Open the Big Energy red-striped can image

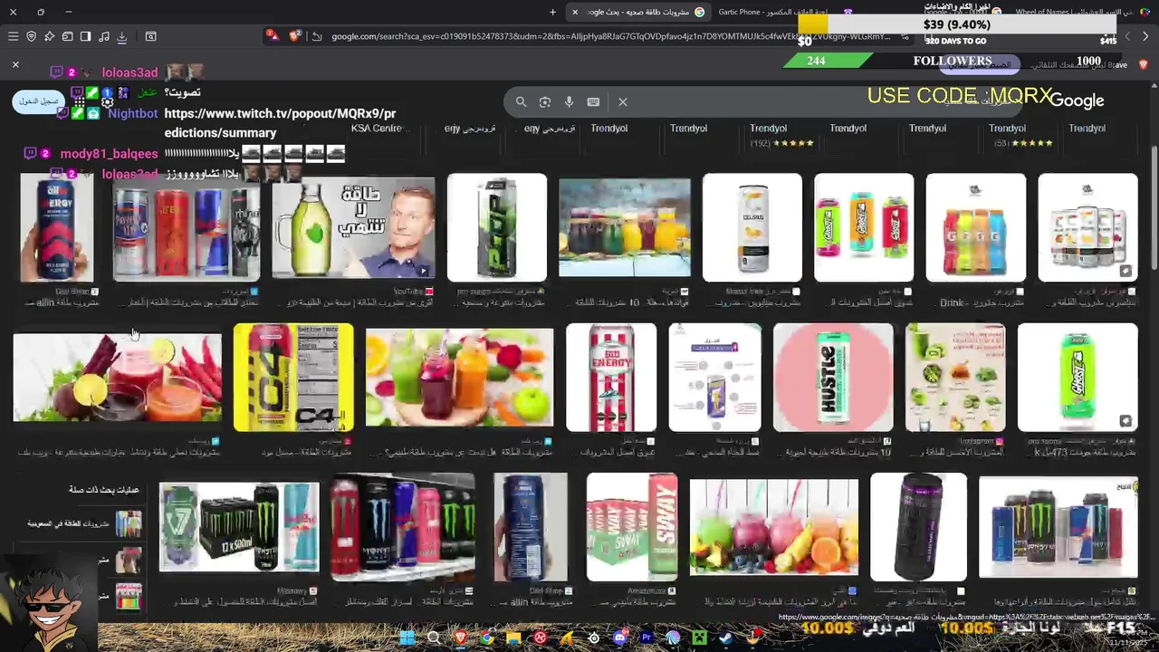[x=611, y=377]
